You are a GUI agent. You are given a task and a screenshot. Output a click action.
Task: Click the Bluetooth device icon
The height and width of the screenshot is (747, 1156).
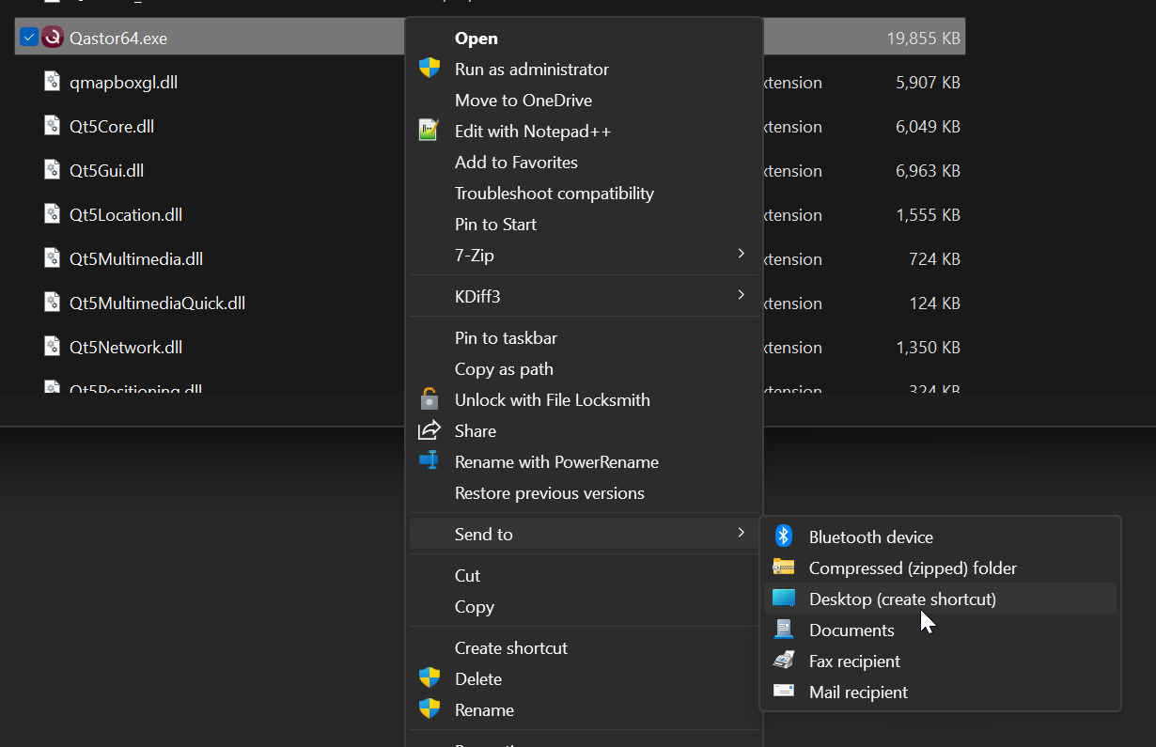(x=784, y=537)
